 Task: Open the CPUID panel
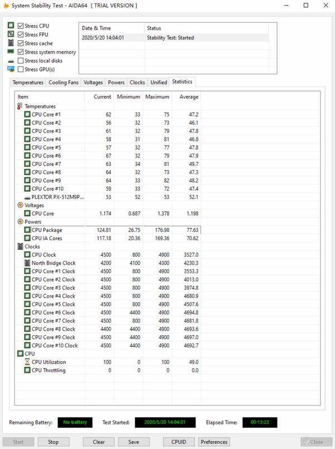179,442
